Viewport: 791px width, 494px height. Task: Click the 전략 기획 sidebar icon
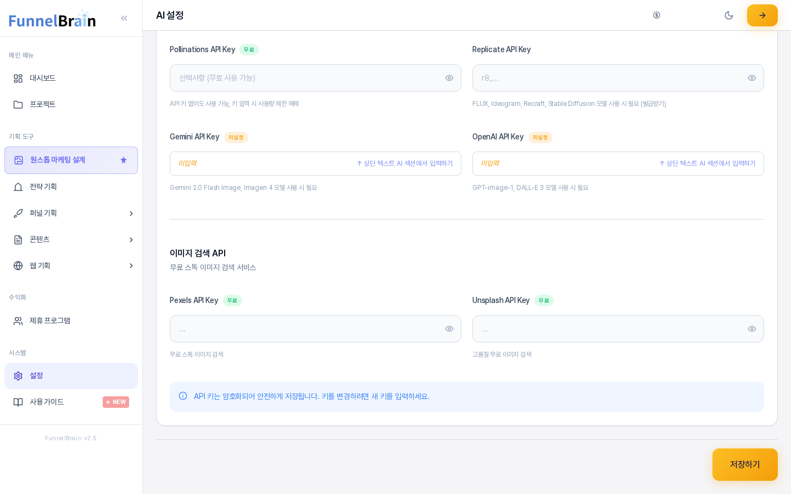coord(18,187)
